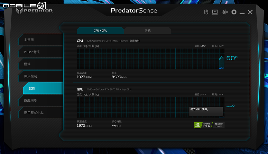268x154 pixels.
Task: Open the Pulsar 背光 section
Action: [x=41, y=52]
